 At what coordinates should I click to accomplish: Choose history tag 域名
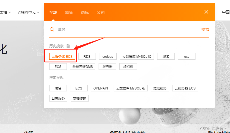(x=166, y=56)
